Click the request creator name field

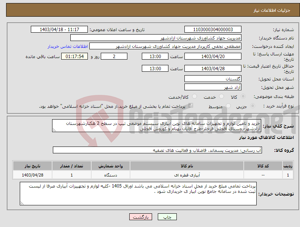click(x=165, y=46)
